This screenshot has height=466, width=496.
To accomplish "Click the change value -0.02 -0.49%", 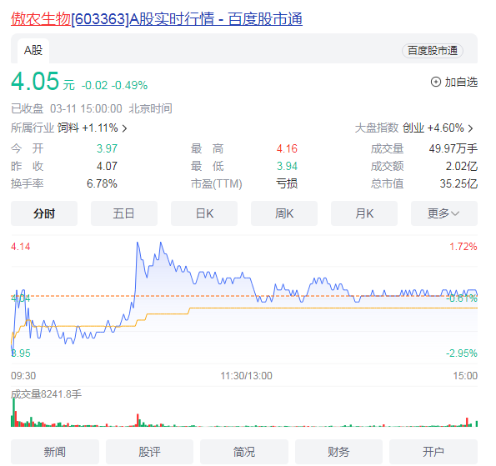I will (114, 85).
